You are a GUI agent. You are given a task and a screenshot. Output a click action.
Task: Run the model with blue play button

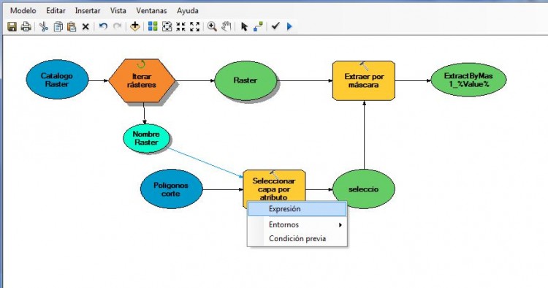coord(289,26)
